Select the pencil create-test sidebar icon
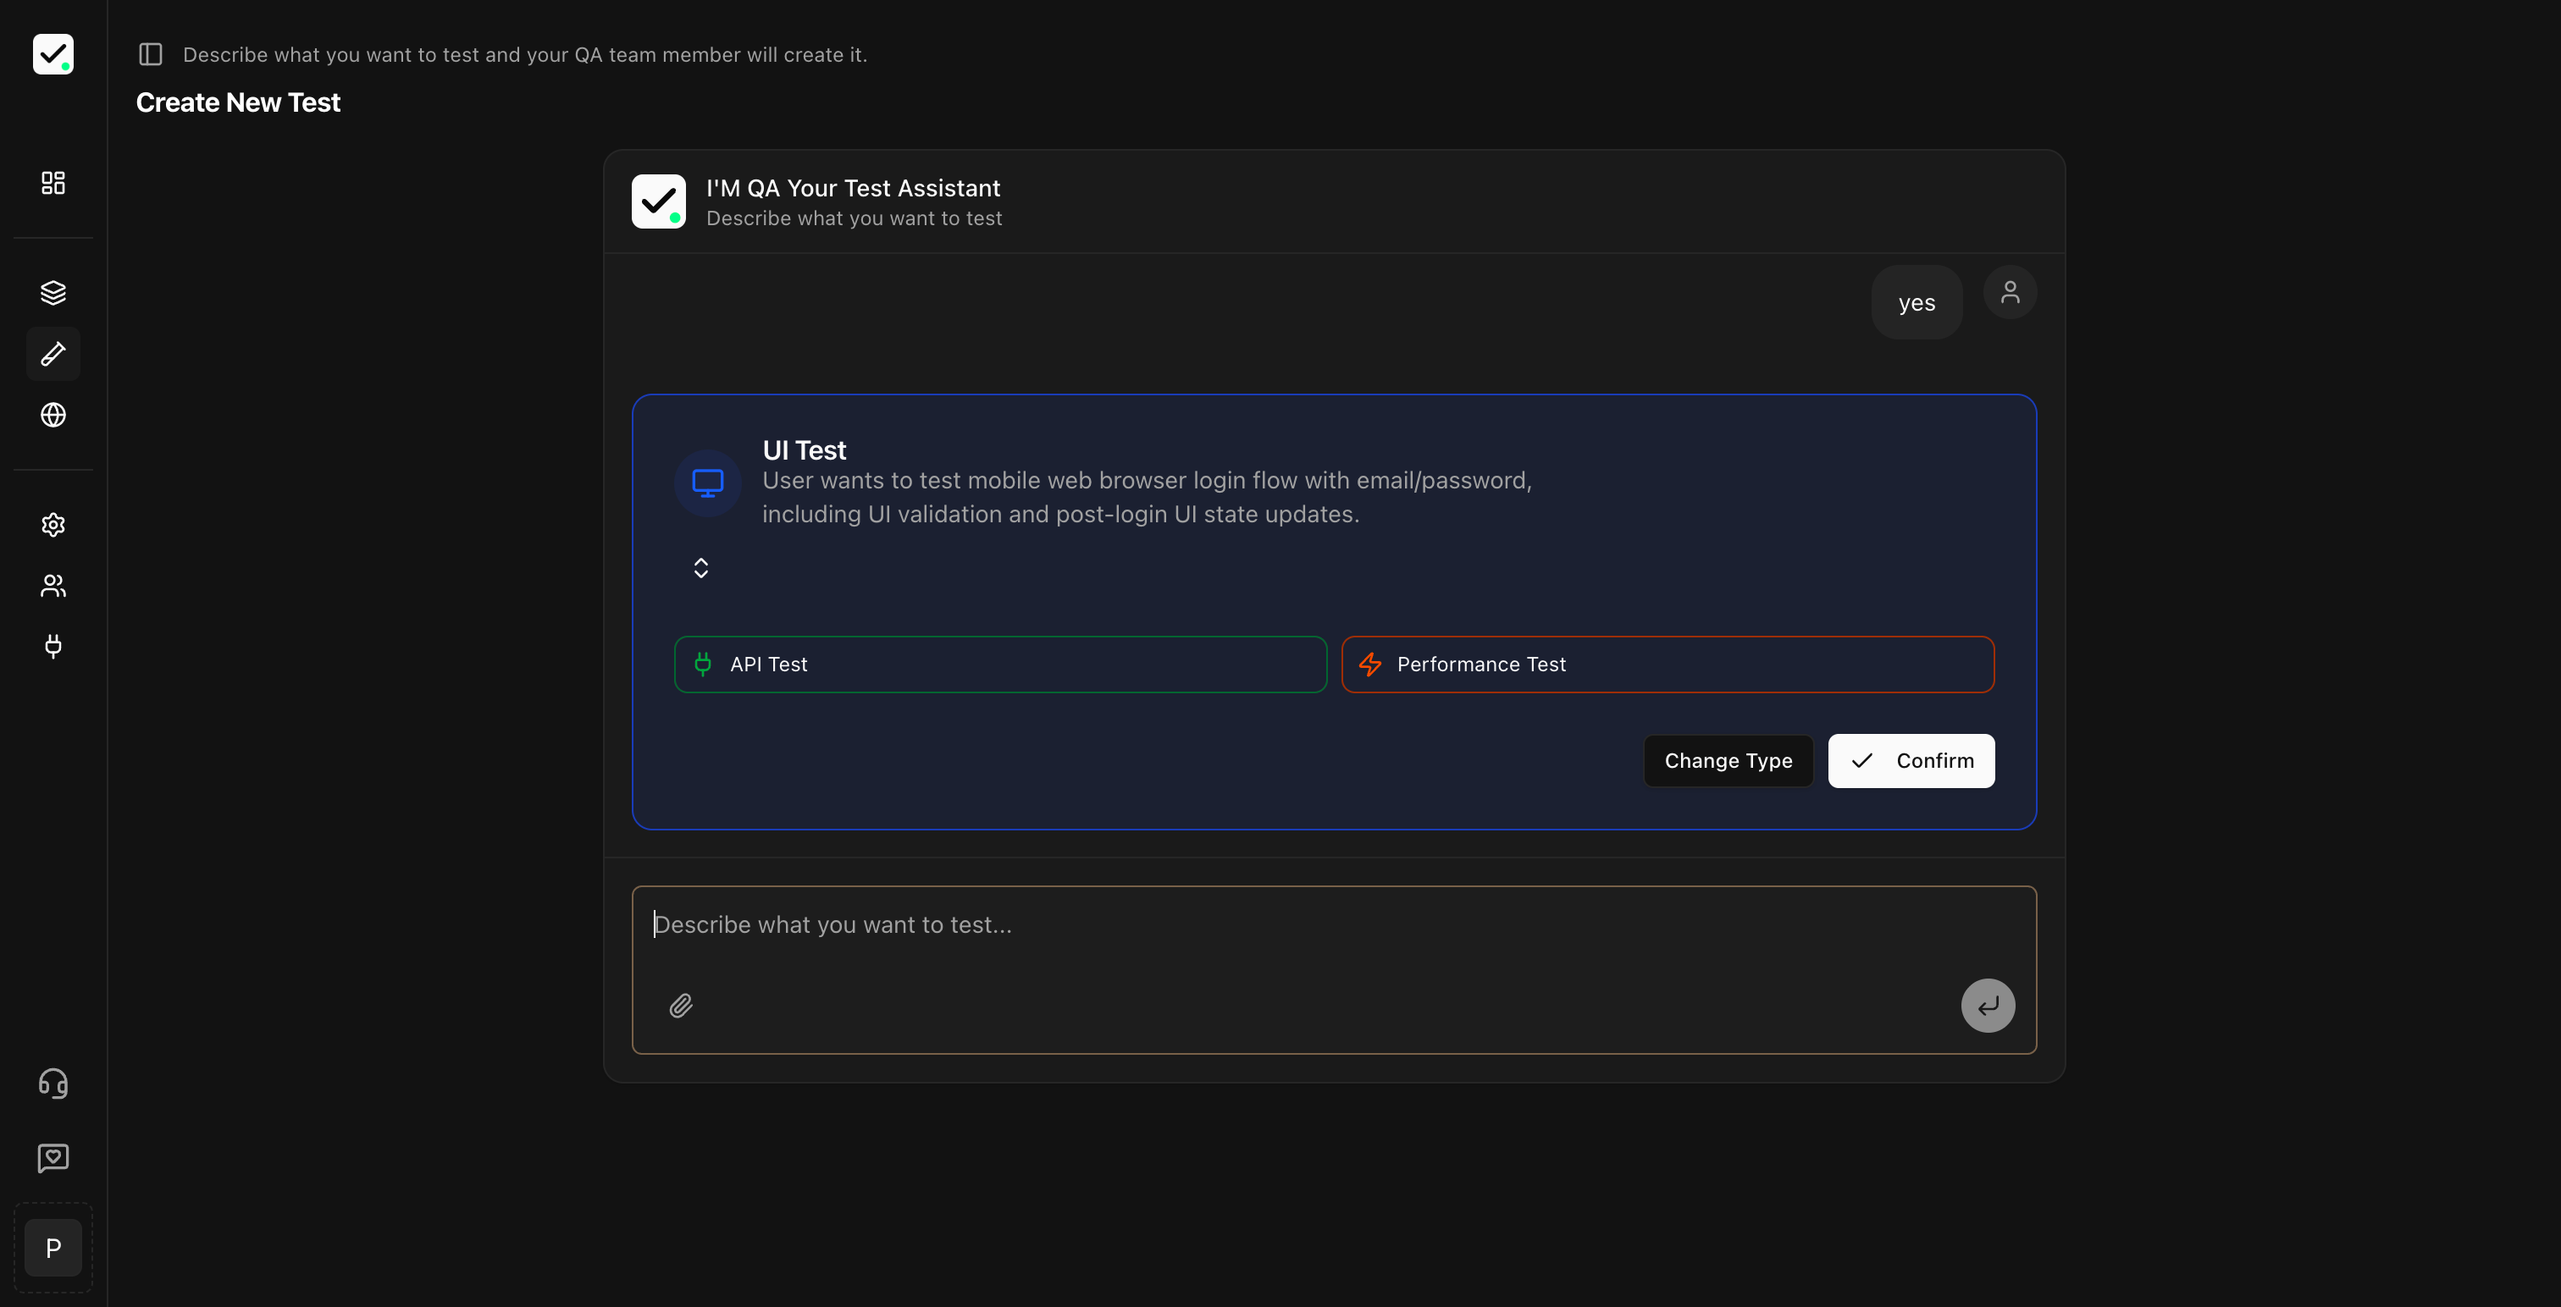The height and width of the screenshot is (1307, 2561). click(x=53, y=354)
